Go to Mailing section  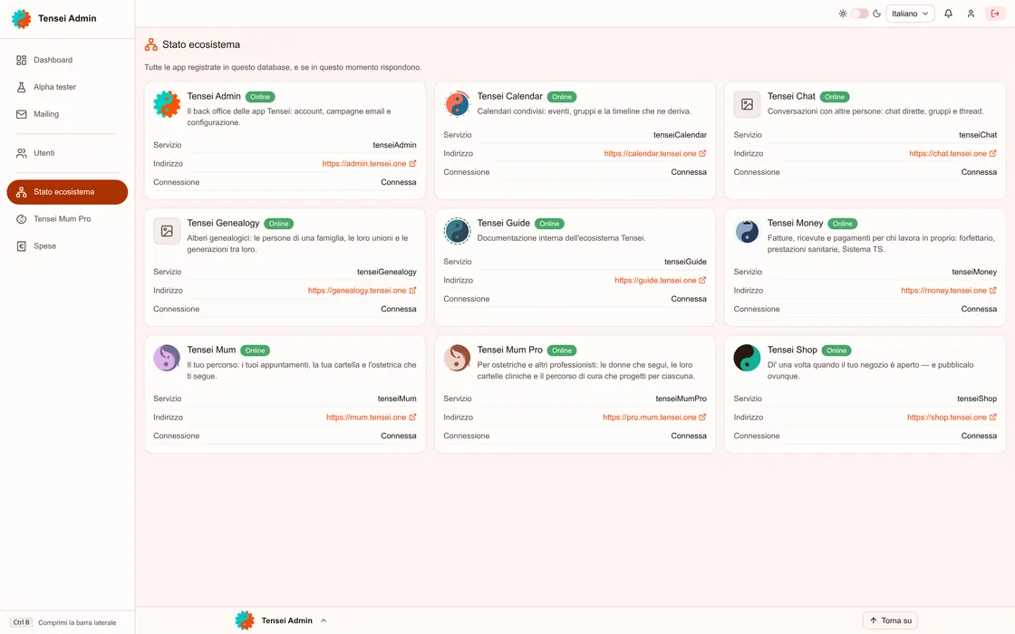pos(67,114)
